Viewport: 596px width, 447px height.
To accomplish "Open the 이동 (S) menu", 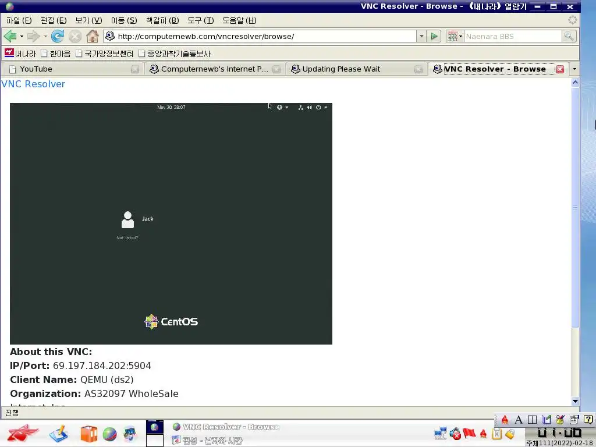I will (x=124, y=20).
